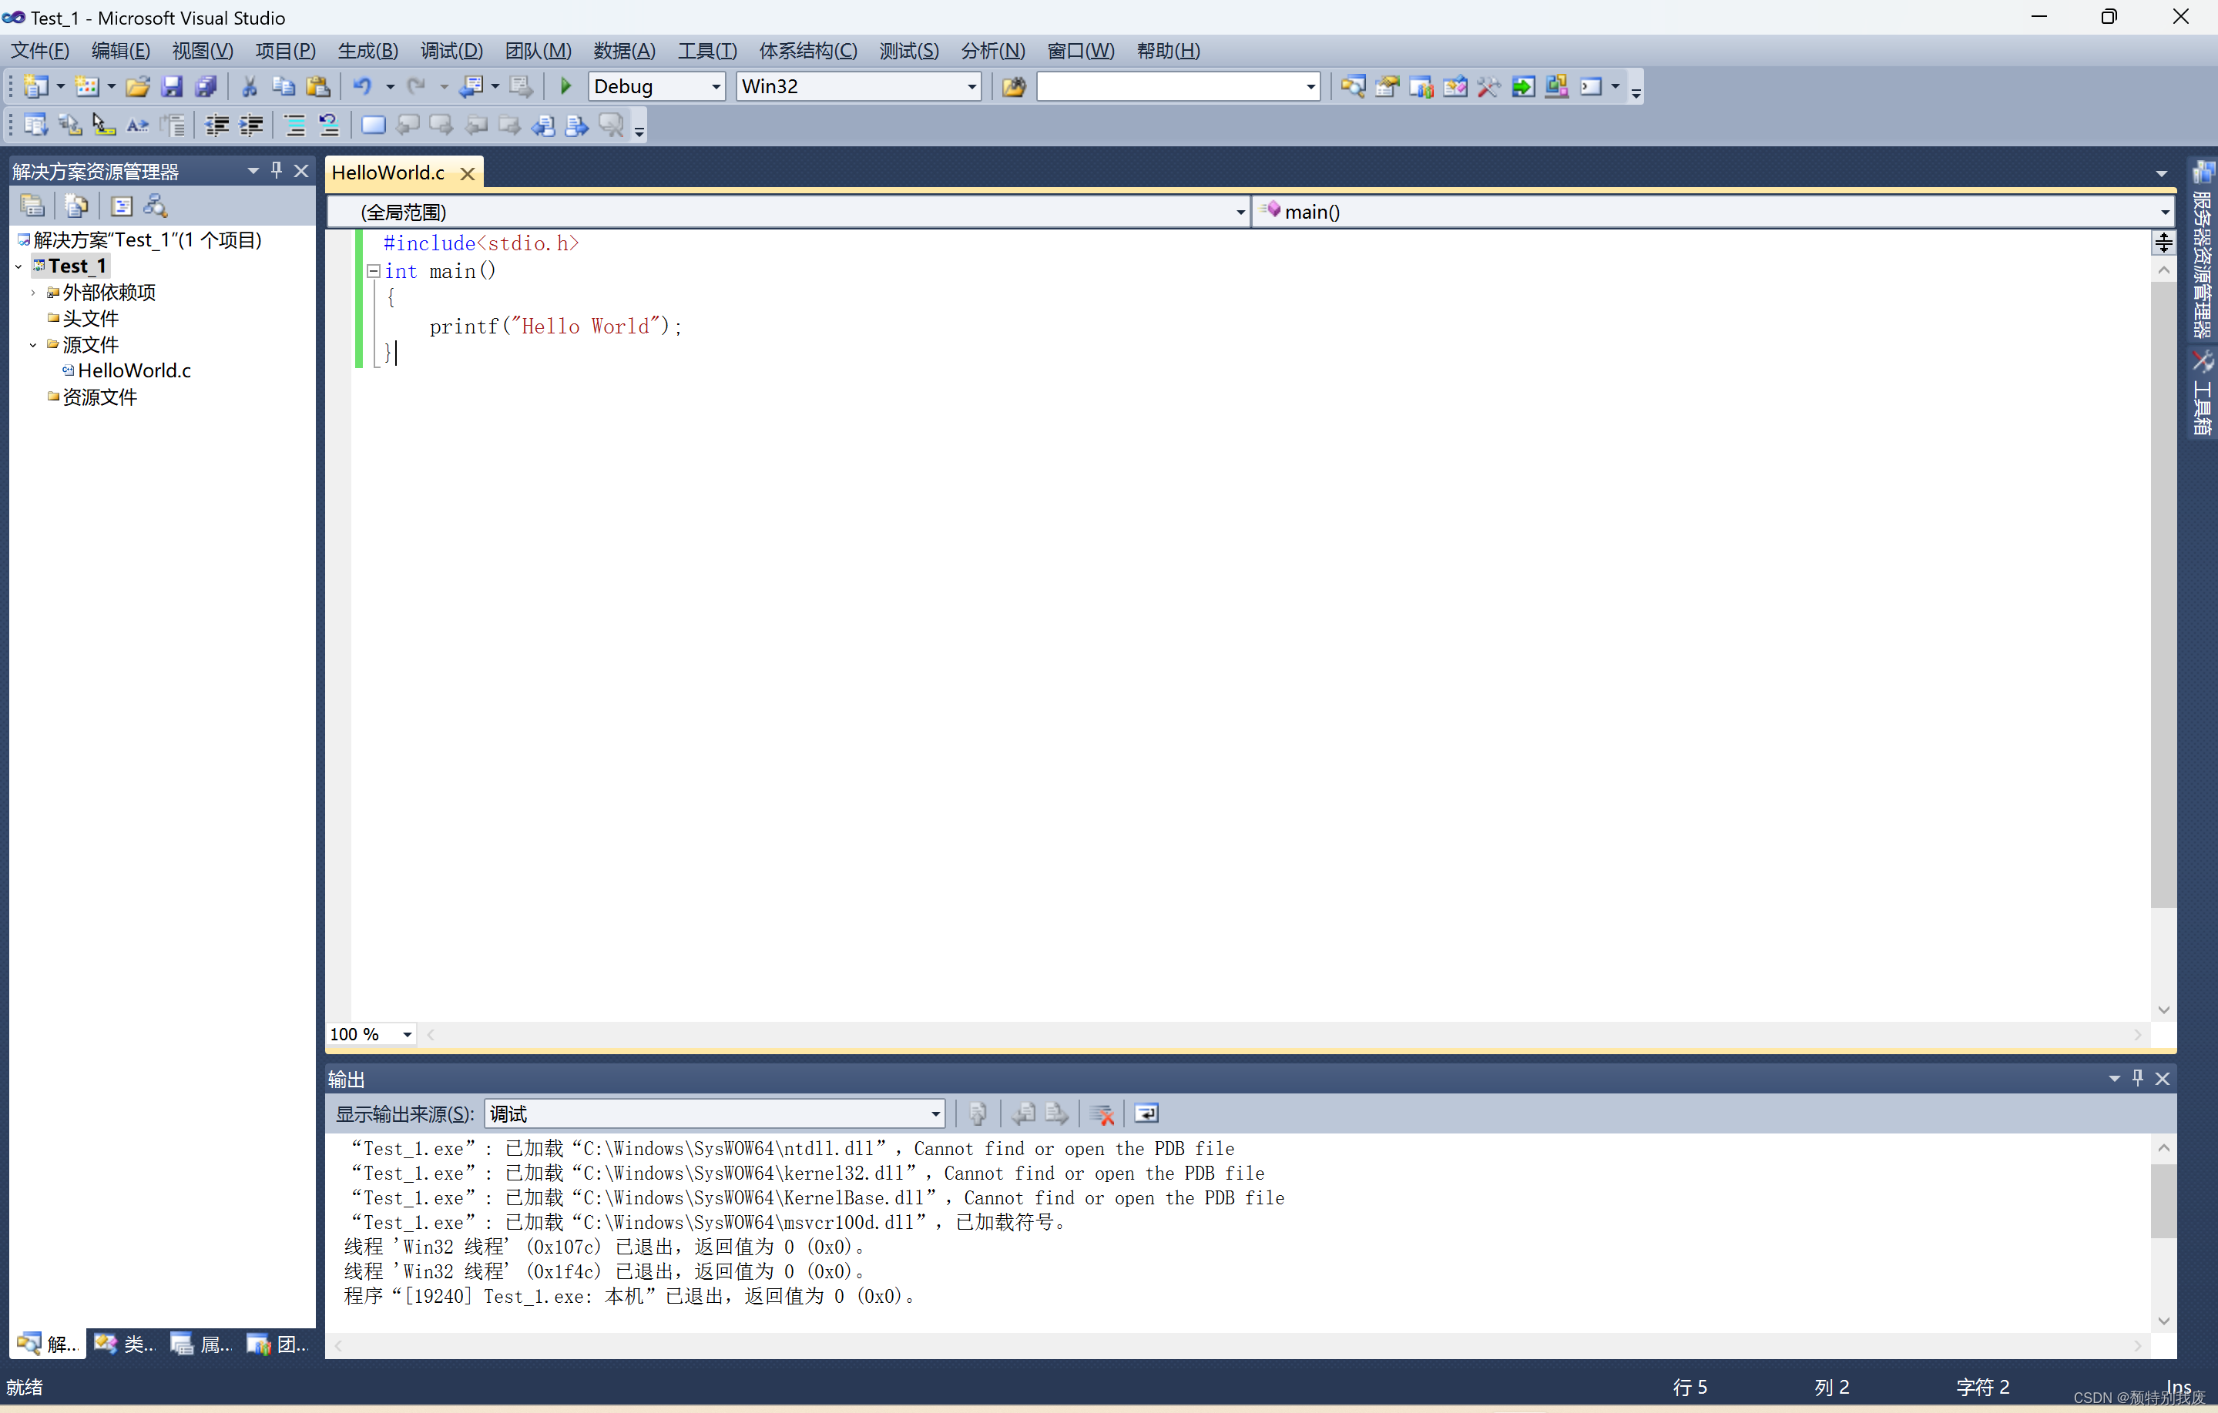Start debugging with the green play arrow

[565, 86]
